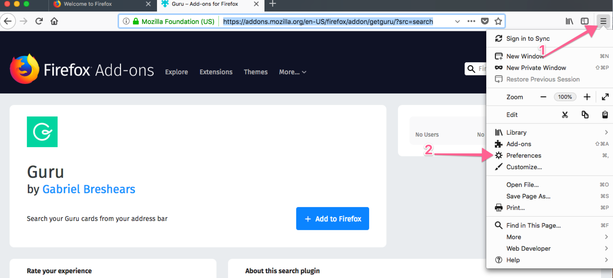Viewport: 613px width, 278px height.
Task: Click the Paste clipboard icon in Edit row
Action: tap(605, 115)
